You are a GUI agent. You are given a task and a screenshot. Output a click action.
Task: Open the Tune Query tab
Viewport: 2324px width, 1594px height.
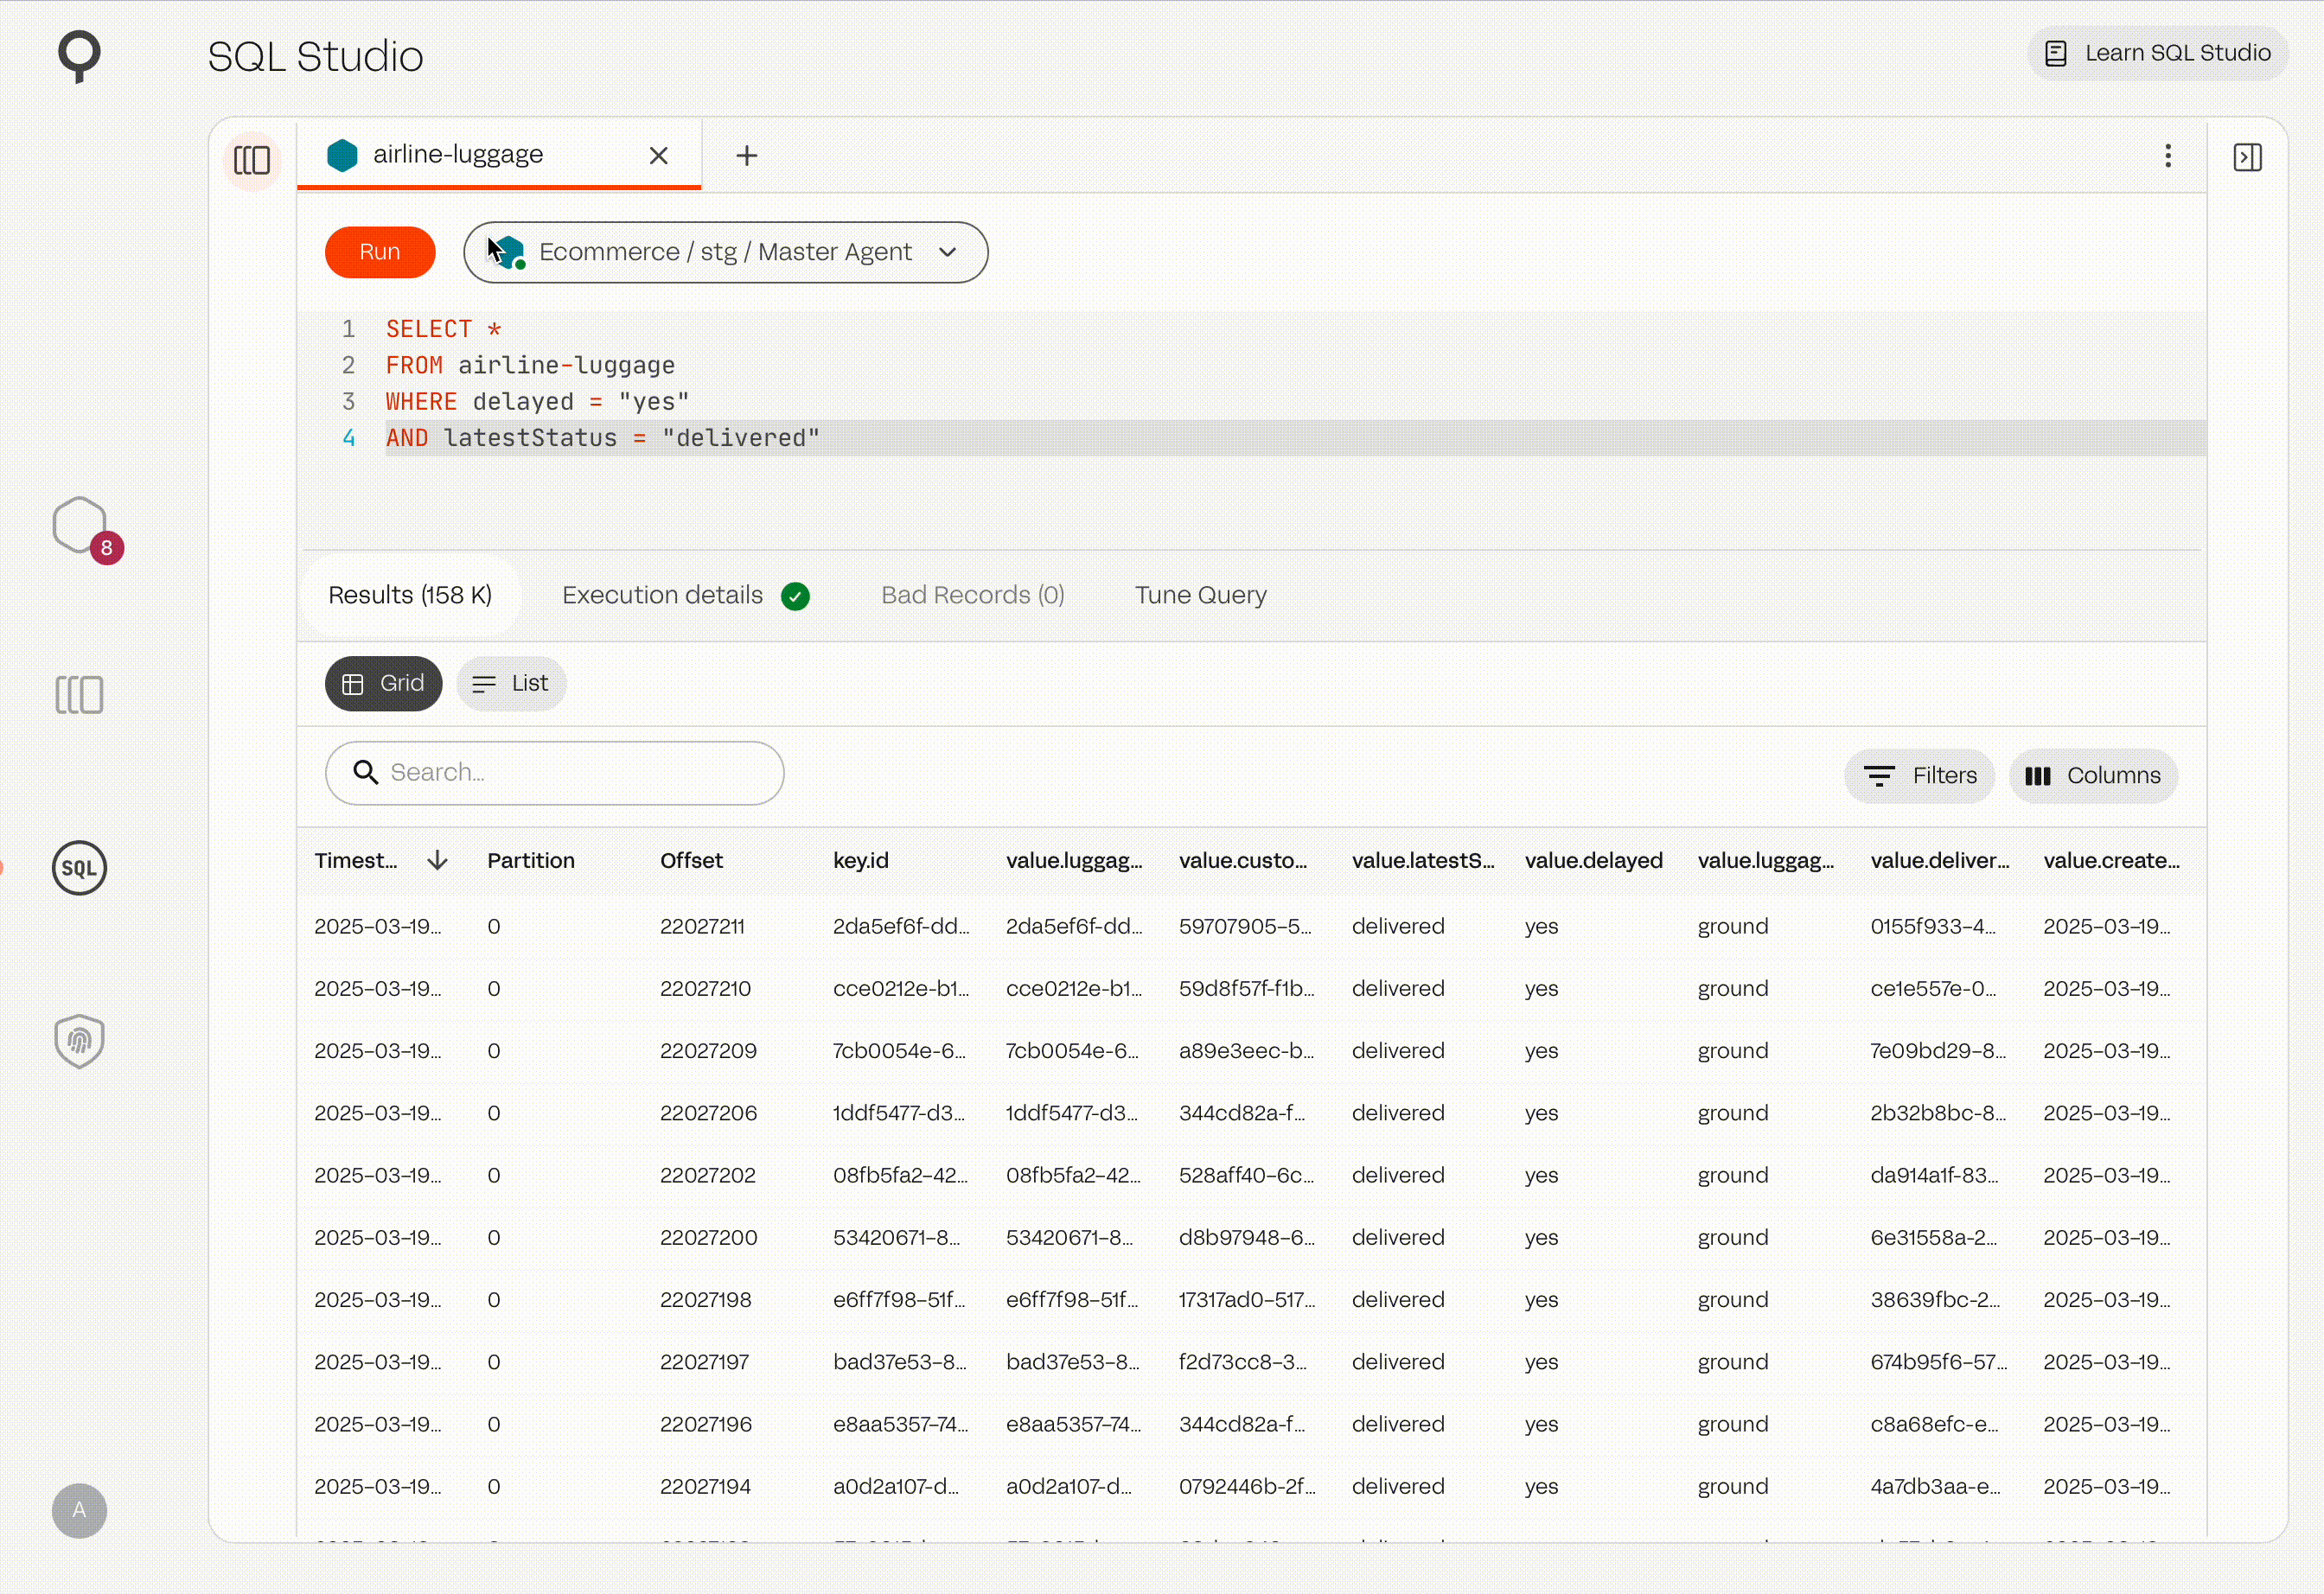[x=1200, y=595]
